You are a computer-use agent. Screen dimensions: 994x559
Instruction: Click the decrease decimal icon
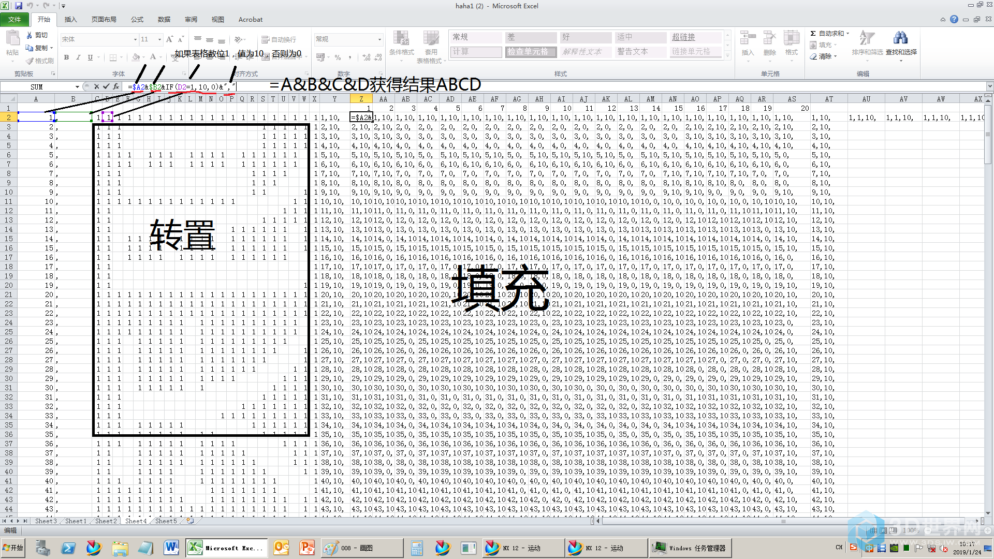pyautogui.click(x=379, y=57)
